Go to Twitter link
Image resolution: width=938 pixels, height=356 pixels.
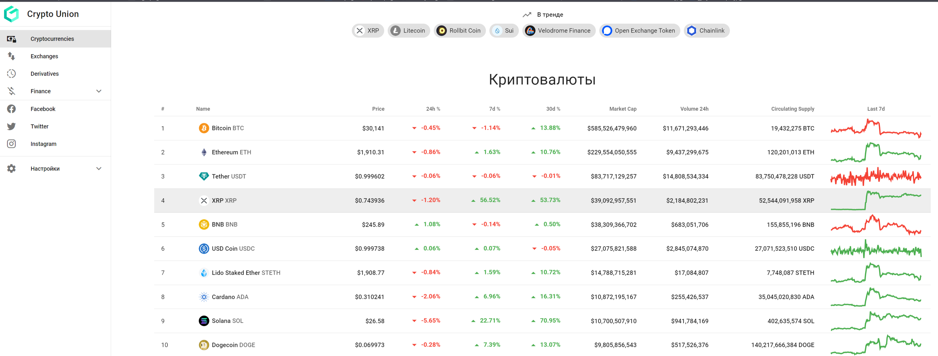[x=55, y=126]
